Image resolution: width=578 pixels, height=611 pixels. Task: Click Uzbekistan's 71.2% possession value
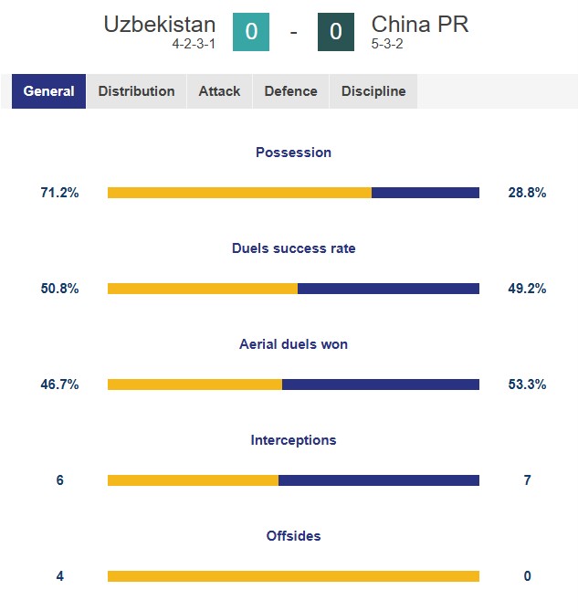pos(59,193)
